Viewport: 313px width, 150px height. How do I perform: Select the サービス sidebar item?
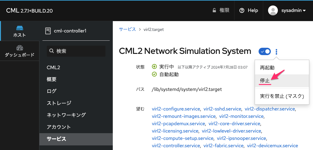click(x=76, y=139)
